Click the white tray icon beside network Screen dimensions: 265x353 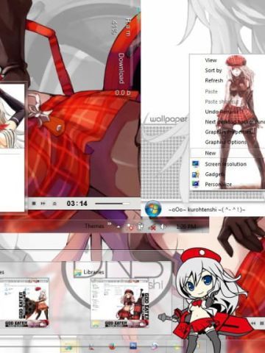point(141,227)
